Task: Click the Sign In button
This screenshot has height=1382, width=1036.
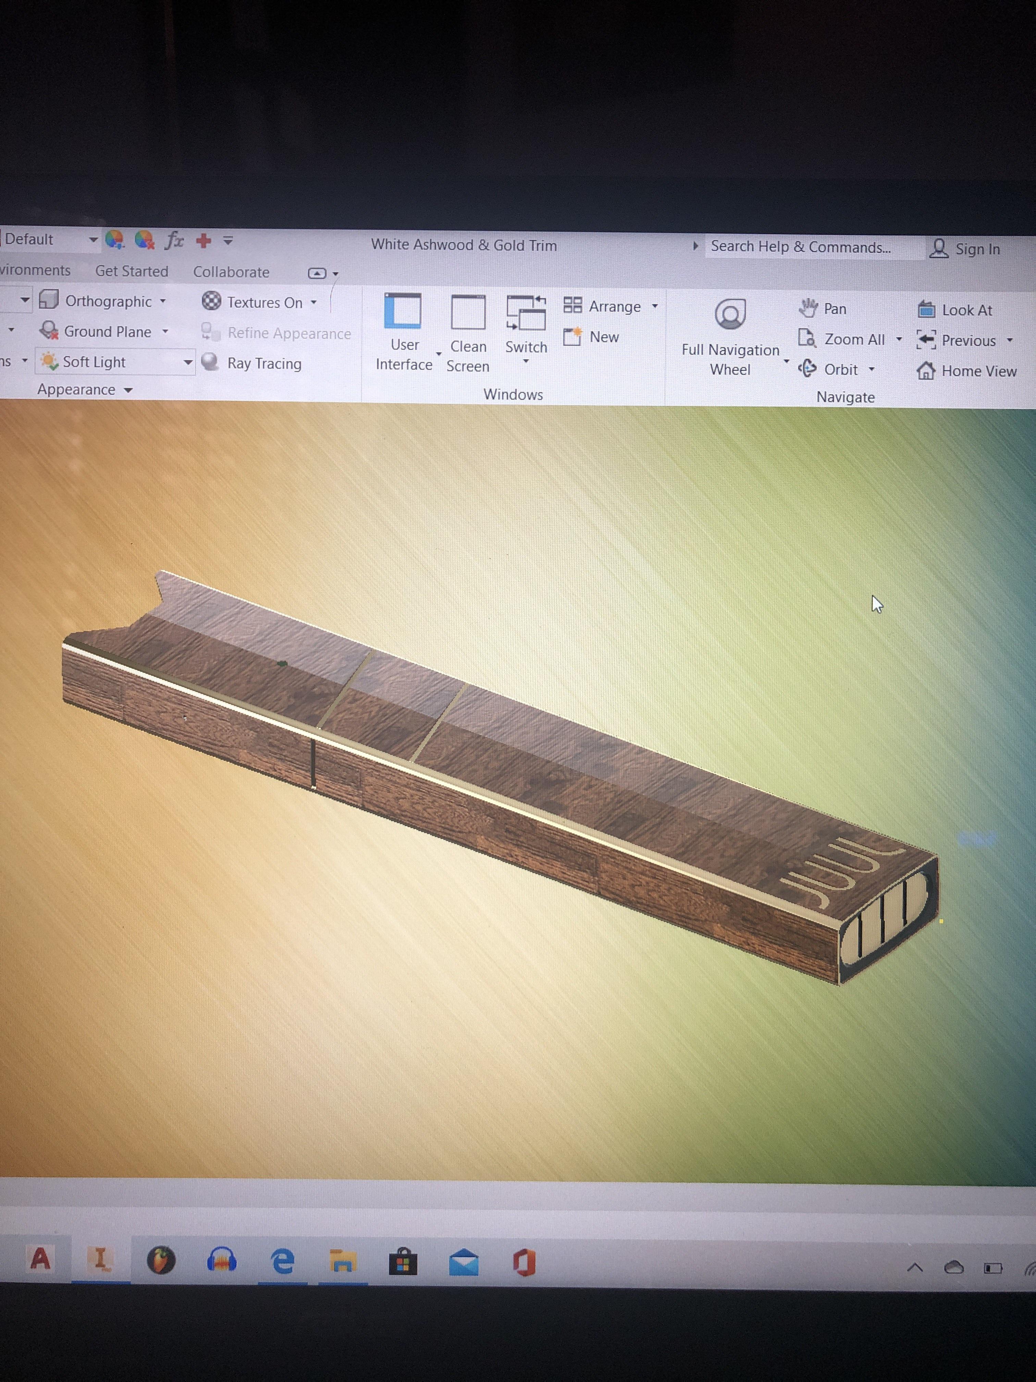Action: coord(965,248)
